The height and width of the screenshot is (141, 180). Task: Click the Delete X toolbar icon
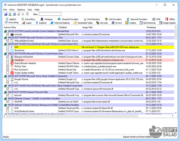[23, 14]
